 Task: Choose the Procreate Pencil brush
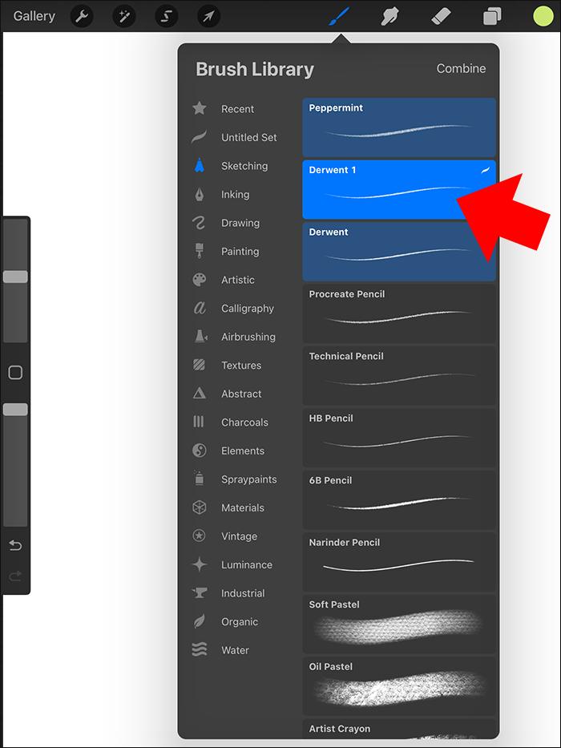click(399, 313)
